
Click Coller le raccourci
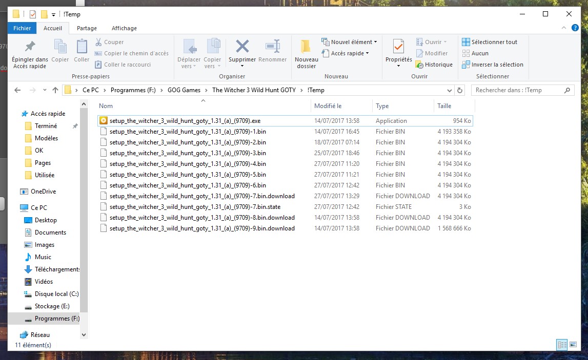pos(123,65)
